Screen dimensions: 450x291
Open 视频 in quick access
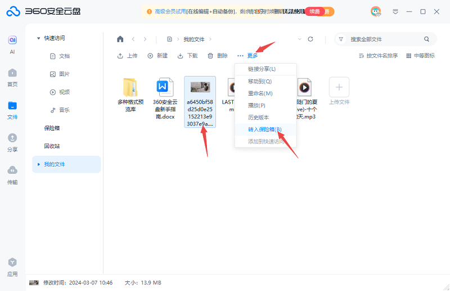coord(60,92)
